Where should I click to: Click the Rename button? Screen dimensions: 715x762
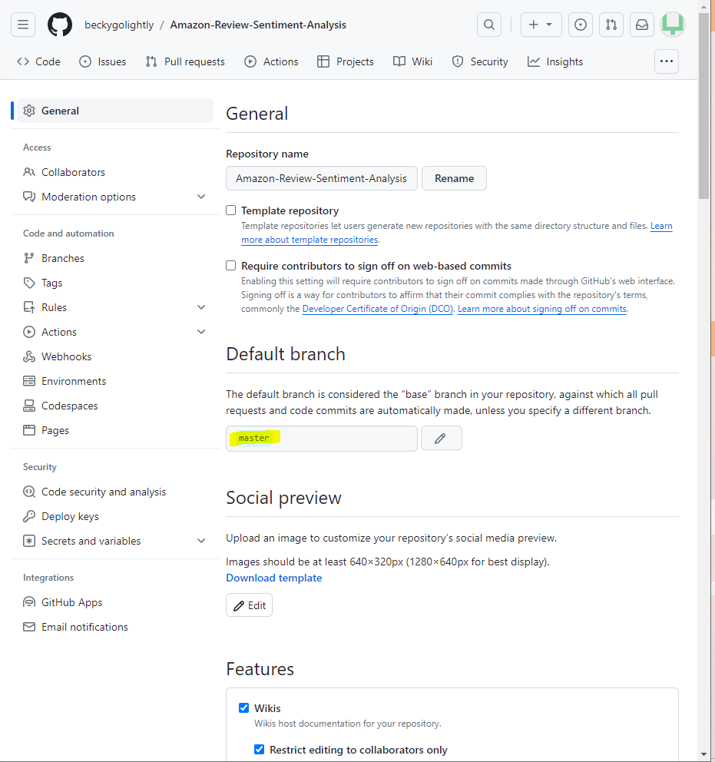point(454,178)
